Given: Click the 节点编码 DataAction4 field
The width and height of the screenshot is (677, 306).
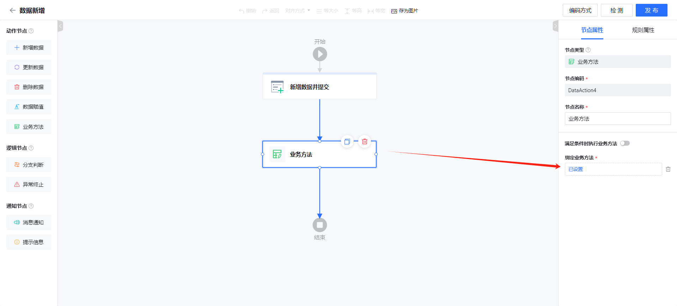Looking at the screenshot, I should [x=618, y=90].
